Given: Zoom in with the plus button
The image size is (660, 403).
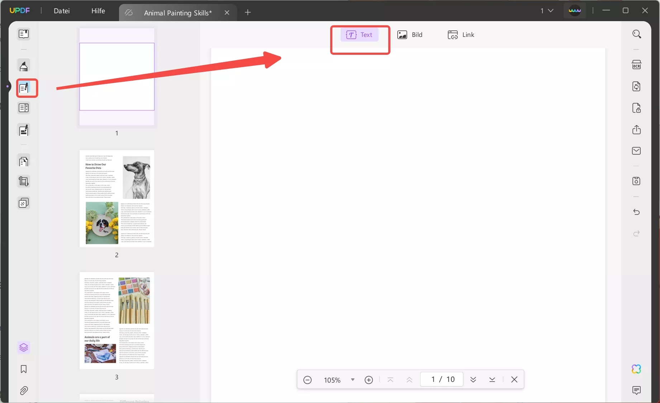Looking at the screenshot, I should coord(369,380).
